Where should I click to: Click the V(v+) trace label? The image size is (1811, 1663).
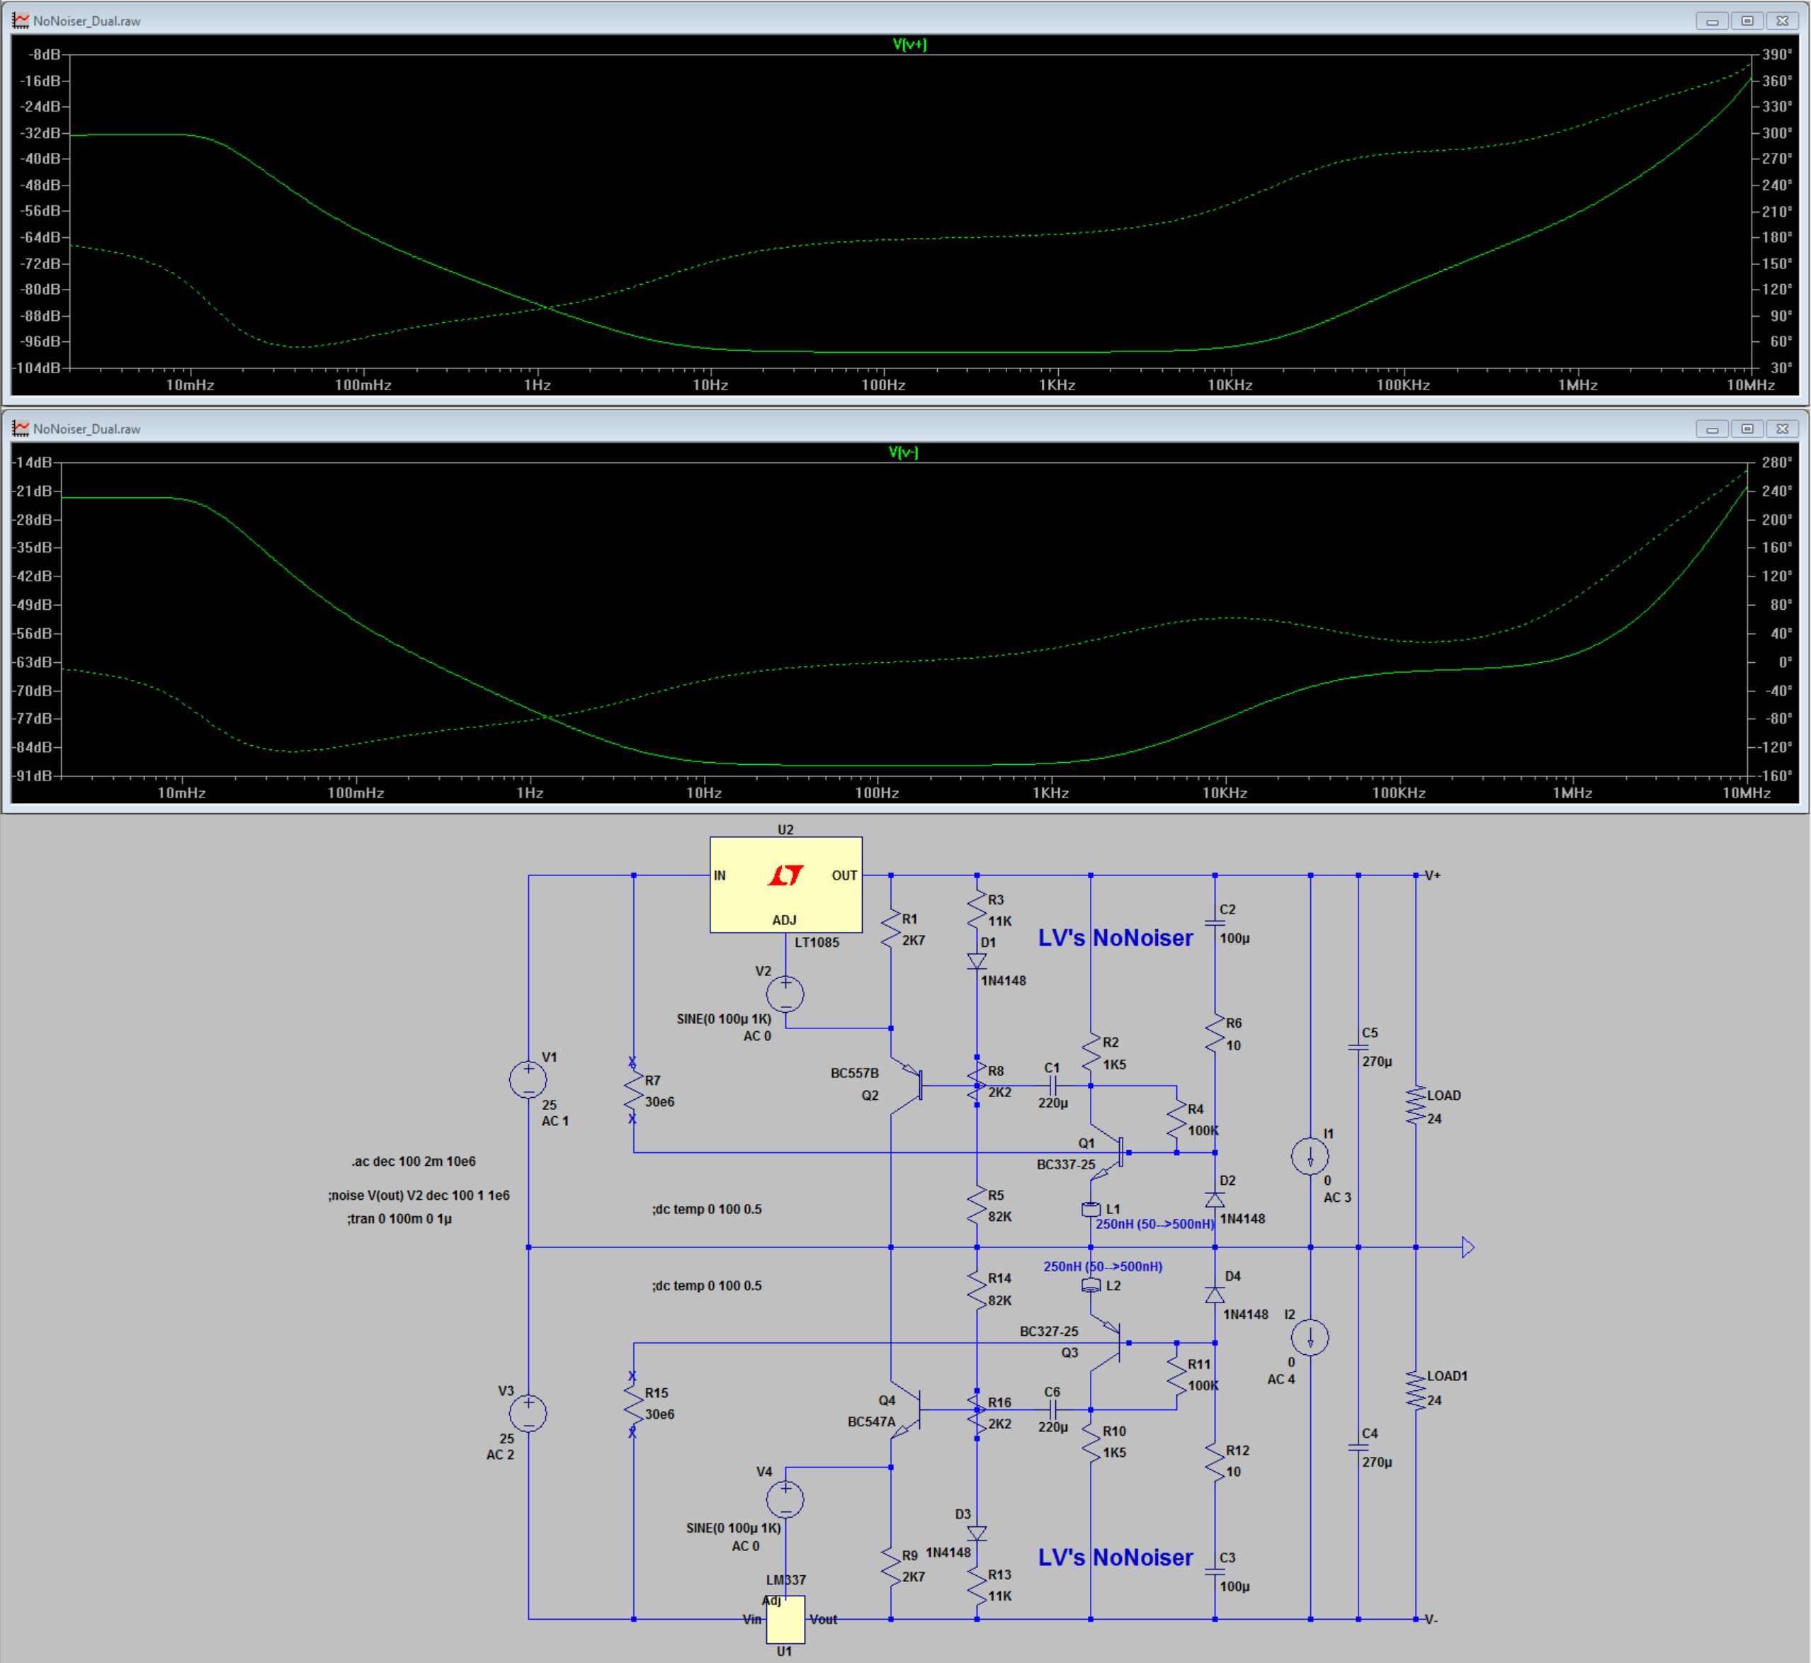[909, 44]
